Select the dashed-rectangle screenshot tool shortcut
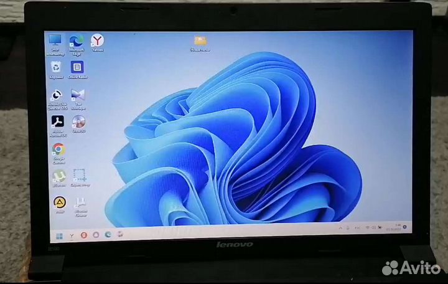The image size is (448, 284). coord(80,177)
